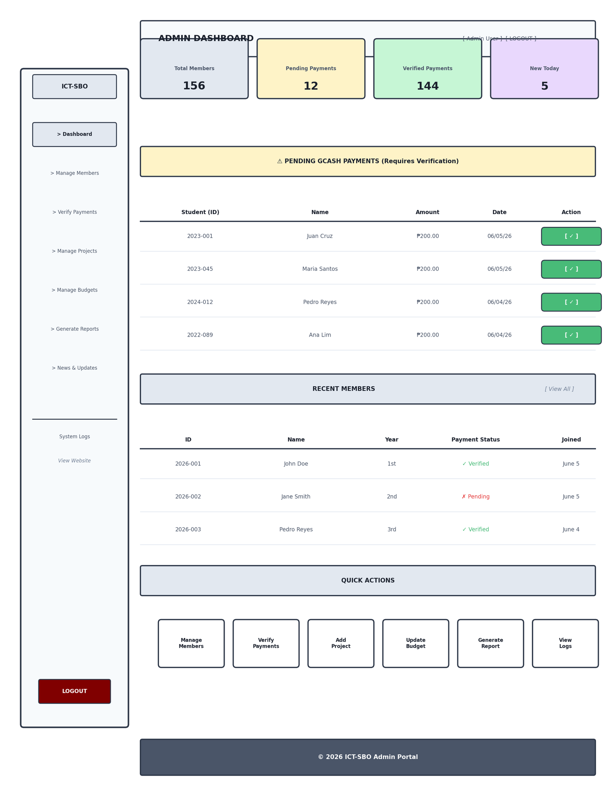Open News & Updates in sidebar
This screenshot has width=616, height=796.
pyautogui.click(x=74, y=368)
